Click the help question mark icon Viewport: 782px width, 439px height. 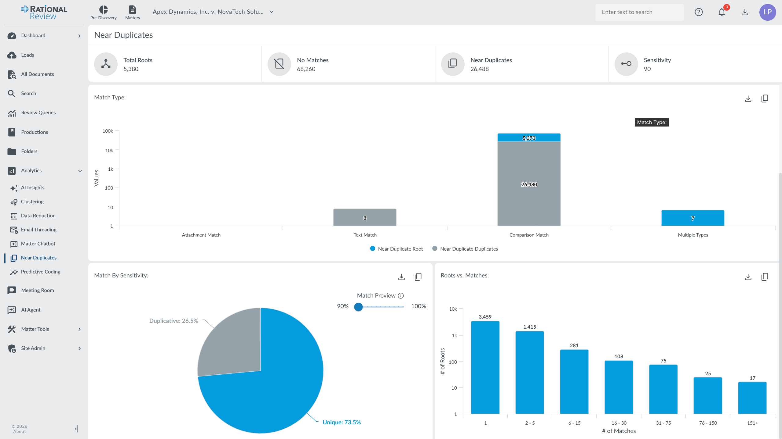[699, 12]
